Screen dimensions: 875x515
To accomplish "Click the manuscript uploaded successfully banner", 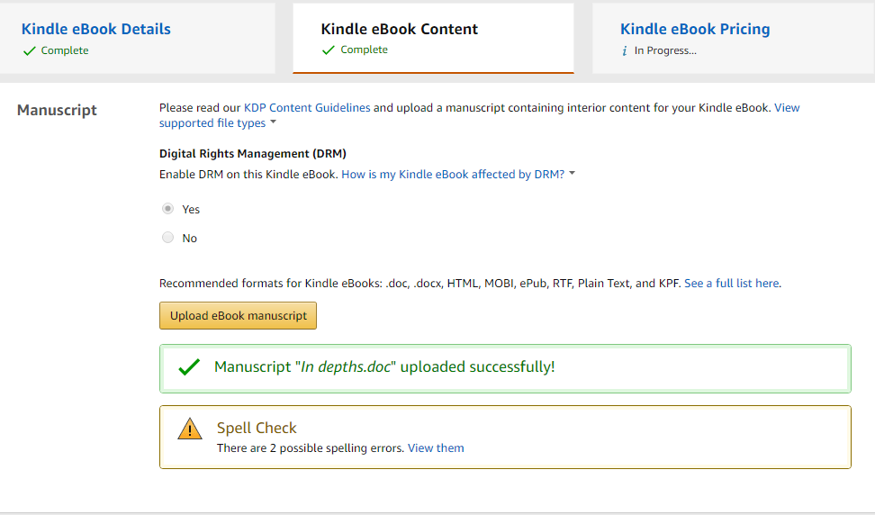I will click(x=504, y=367).
